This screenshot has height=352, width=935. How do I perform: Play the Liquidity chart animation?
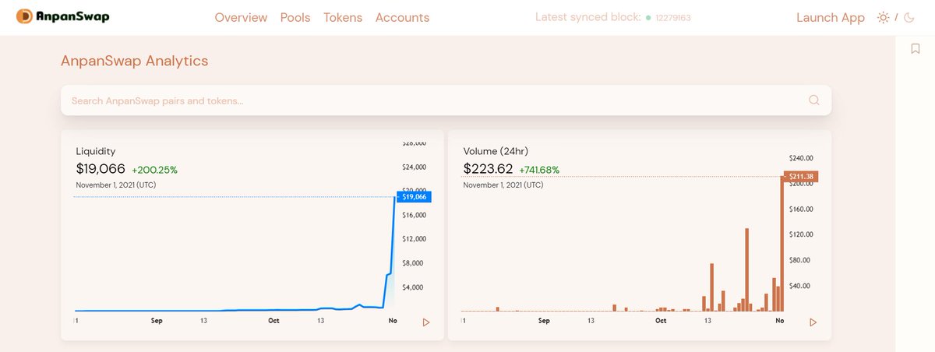pyautogui.click(x=425, y=322)
